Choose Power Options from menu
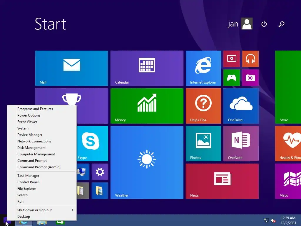 pyautogui.click(x=42, y=115)
